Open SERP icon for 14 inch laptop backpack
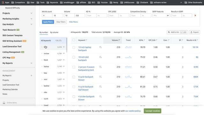 click(100, 47)
